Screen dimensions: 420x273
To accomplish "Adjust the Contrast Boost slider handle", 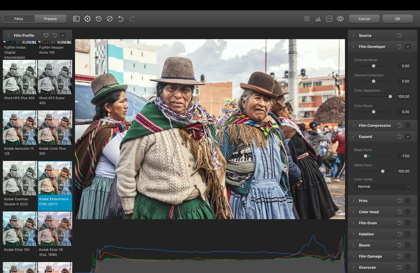I will pyautogui.click(x=373, y=66).
